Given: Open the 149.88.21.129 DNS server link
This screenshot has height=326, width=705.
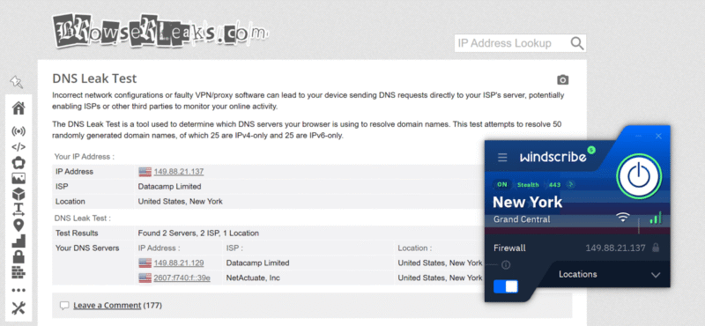Looking at the screenshot, I should point(179,263).
